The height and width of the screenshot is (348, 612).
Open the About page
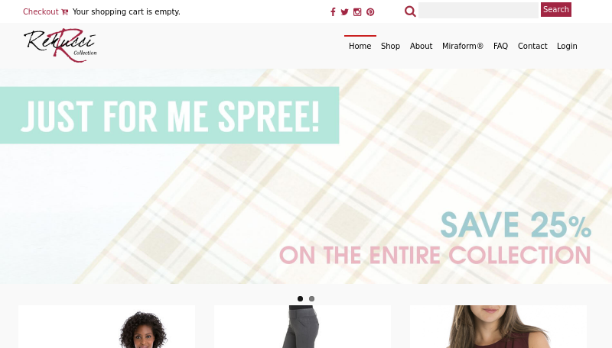pos(421,46)
